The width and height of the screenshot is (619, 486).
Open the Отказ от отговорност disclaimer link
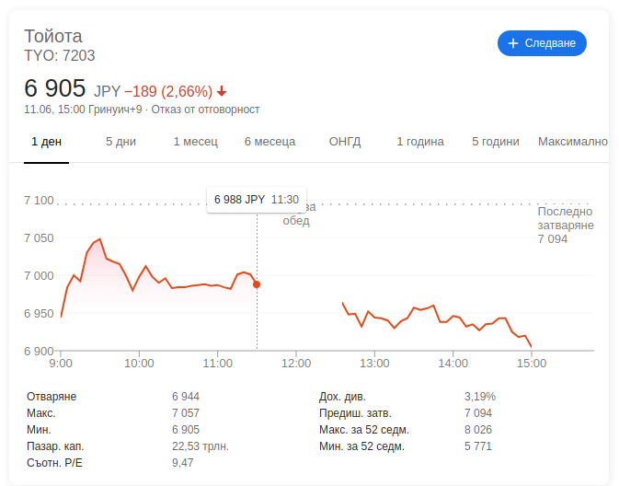coord(205,110)
